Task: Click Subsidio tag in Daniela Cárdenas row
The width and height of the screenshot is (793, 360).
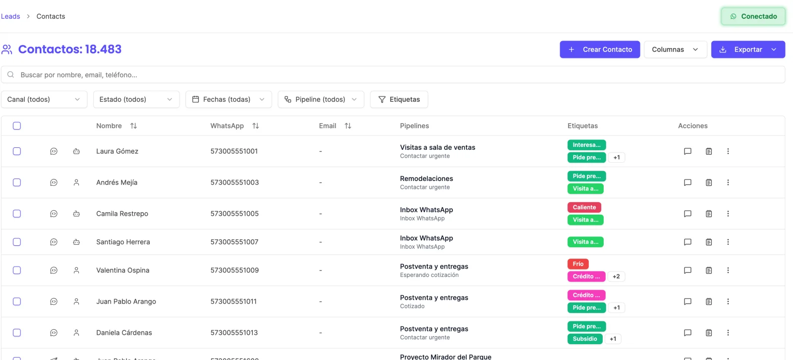Action: [x=585, y=339]
